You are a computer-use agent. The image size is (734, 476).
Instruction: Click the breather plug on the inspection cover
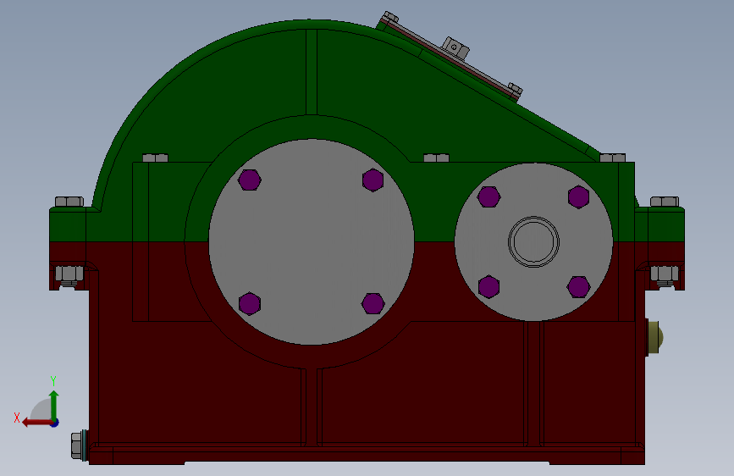click(455, 47)
